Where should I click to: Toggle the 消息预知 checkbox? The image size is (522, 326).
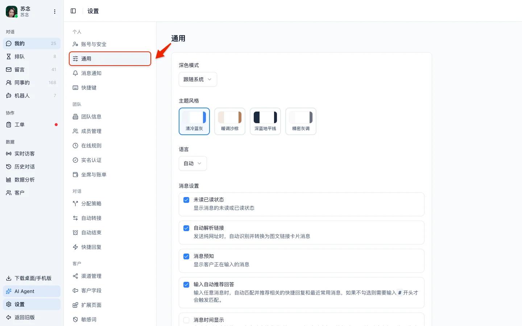click(x=186, y=256)
